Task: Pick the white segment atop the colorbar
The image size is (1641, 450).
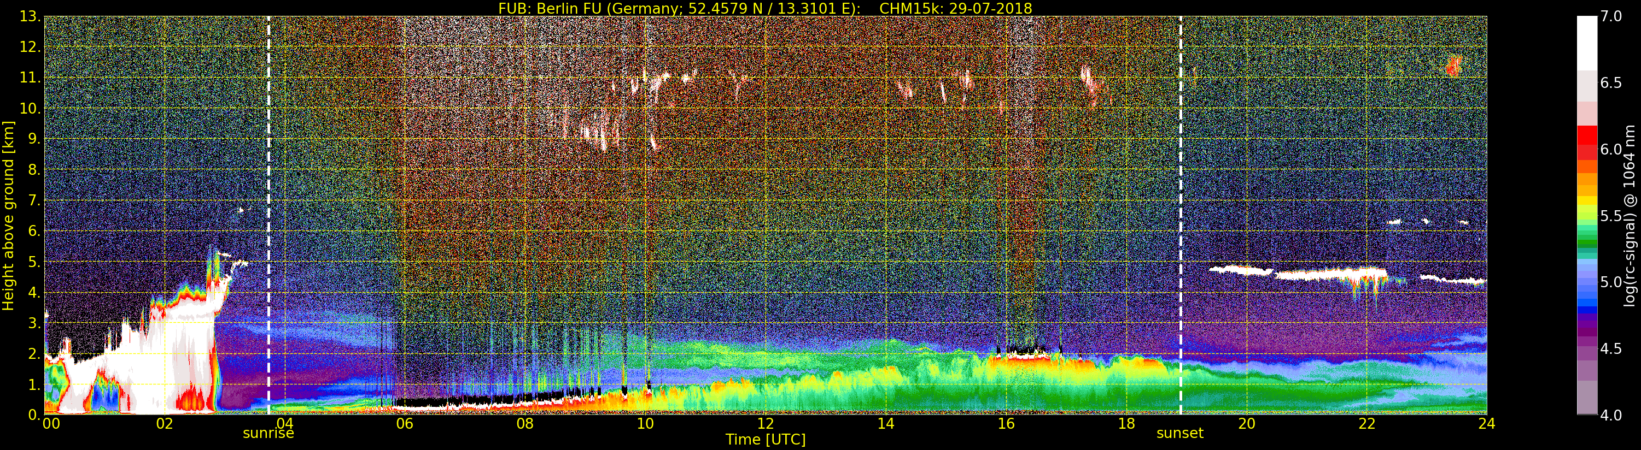Action: [x=1587, y=43]
